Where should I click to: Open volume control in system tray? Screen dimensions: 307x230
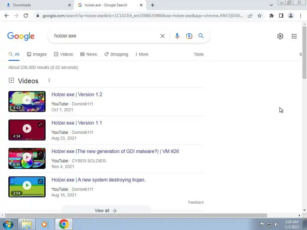pyautogui.click(x=277, y=224)
